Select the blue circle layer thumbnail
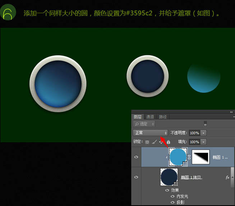This screenshot has width=235, height=206. (178, 157)
